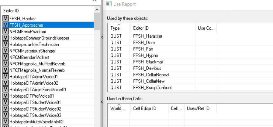Sort list by Editor ID column header
The height and width of the screenshot is (127, 273).
pyautogui.click(x=47, y=11)
